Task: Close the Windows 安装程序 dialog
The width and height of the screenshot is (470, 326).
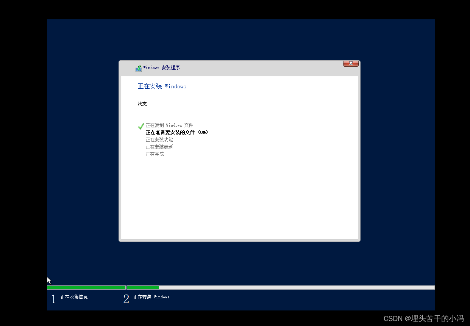Action: coord(351,64)
